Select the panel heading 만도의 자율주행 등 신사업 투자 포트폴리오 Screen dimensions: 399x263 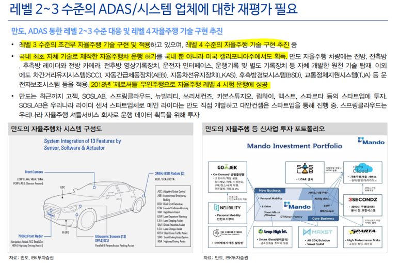[x=265, y=129]
